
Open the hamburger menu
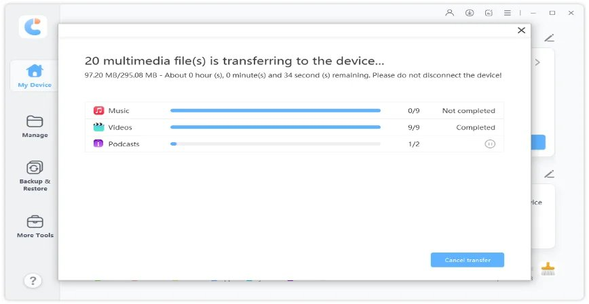point(508,13)
